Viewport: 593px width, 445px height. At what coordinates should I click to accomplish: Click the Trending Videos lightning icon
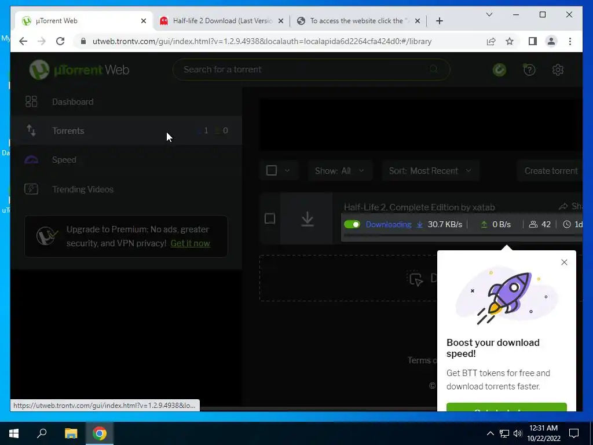(x=31, y=189)
